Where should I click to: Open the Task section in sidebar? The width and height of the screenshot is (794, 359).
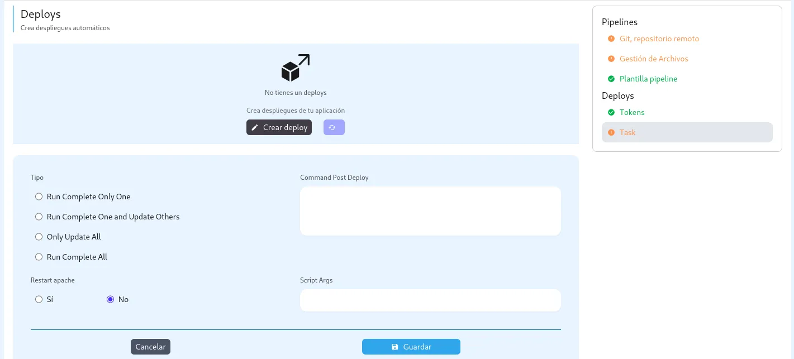click(x=687, y=132)
